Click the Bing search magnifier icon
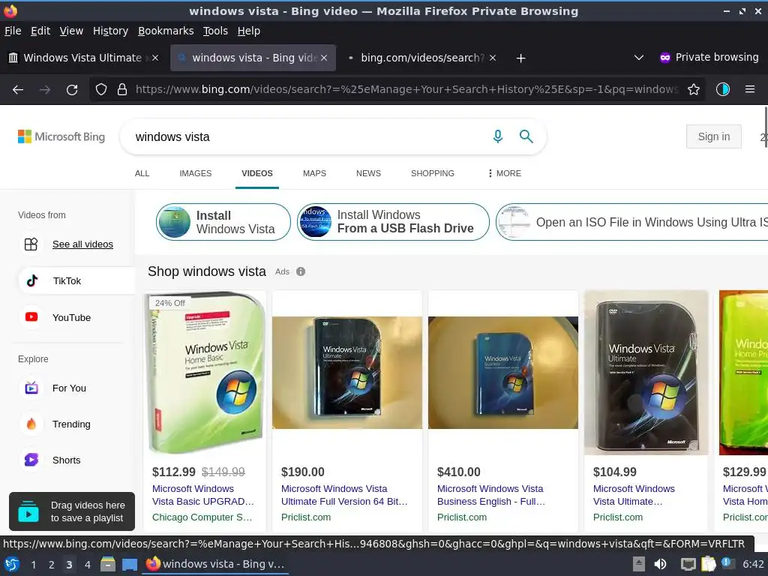 (526, 136)
